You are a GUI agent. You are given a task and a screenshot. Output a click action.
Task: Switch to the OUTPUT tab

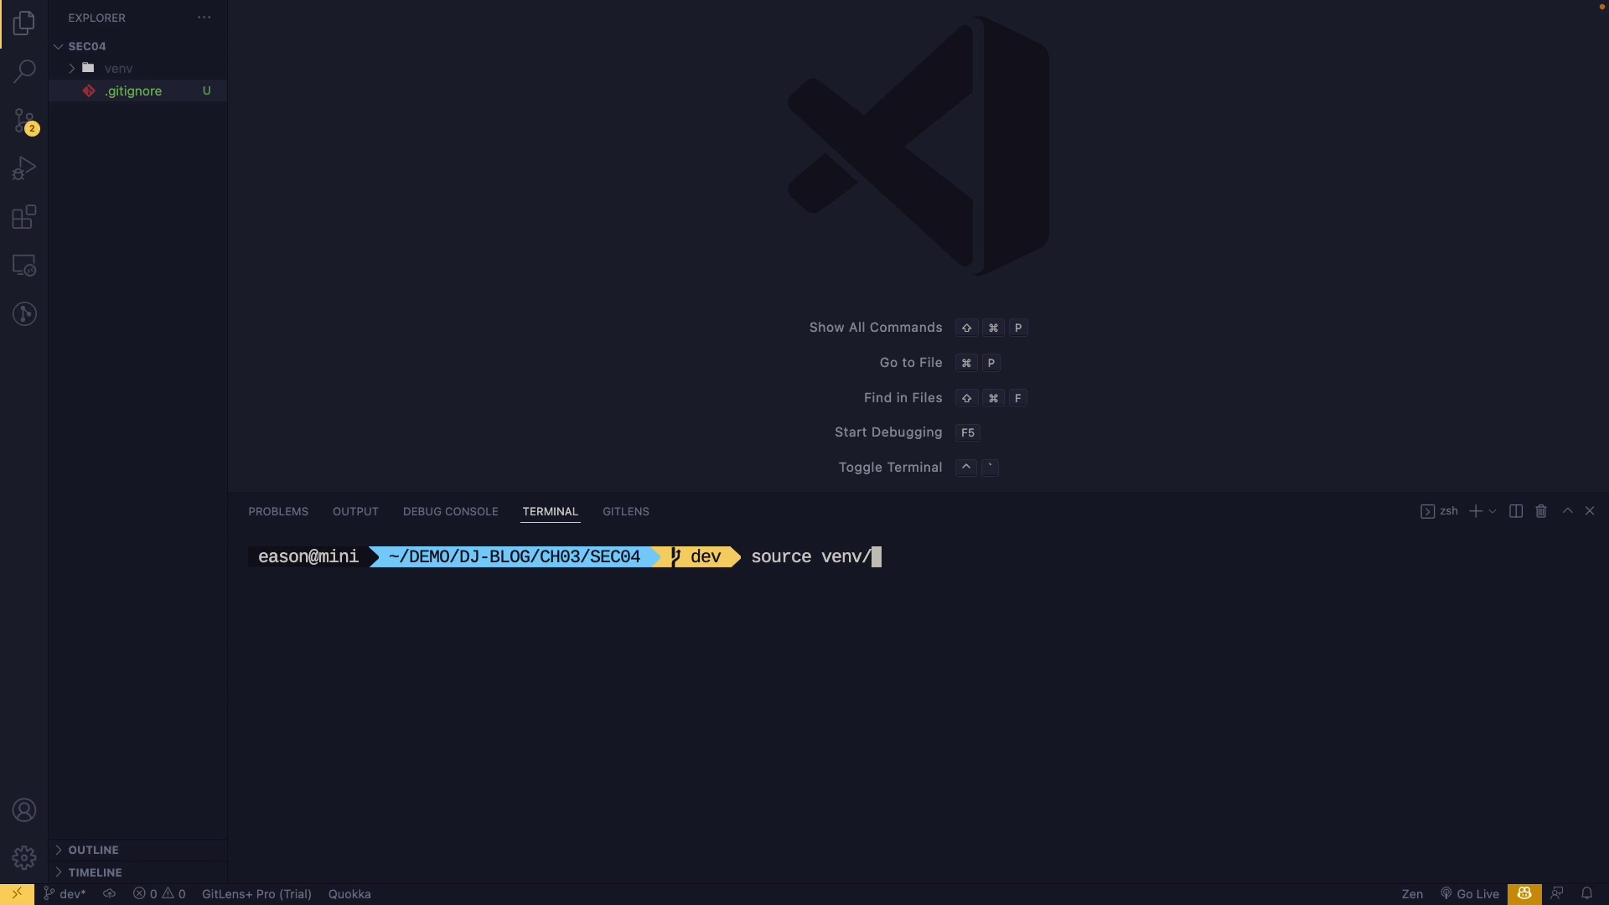click(x=355, y=511)
